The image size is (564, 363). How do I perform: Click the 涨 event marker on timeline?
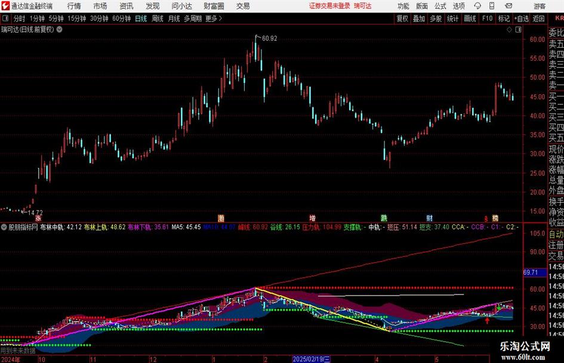click(x=38, y=218)
